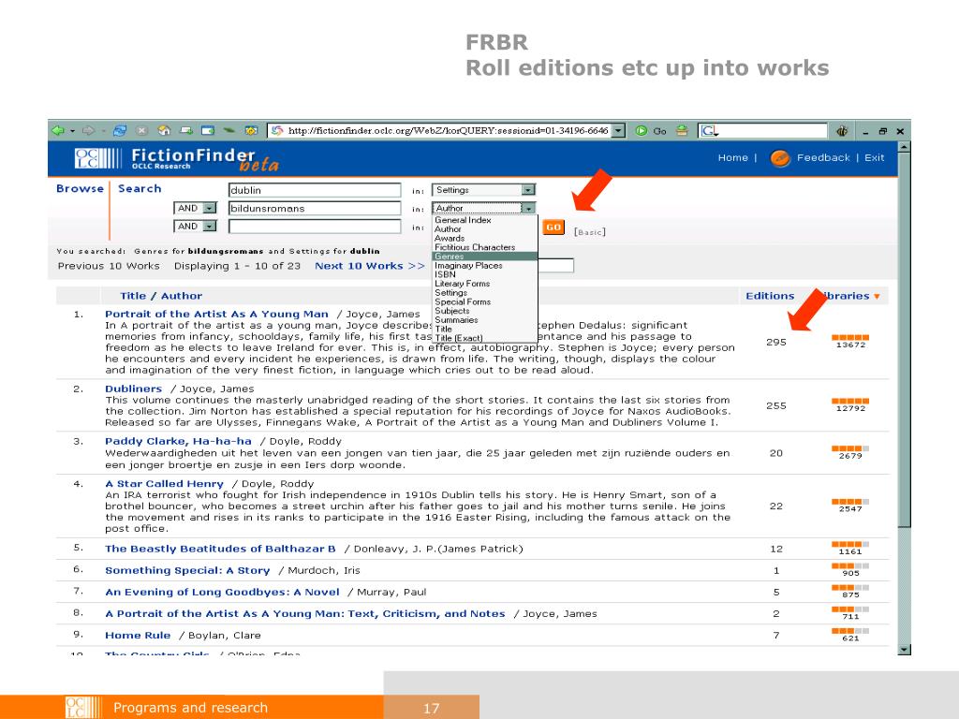This screenshot has width=959, height=719.
Task: Open the Home Rule title link
Action: (x=138, y=636)
